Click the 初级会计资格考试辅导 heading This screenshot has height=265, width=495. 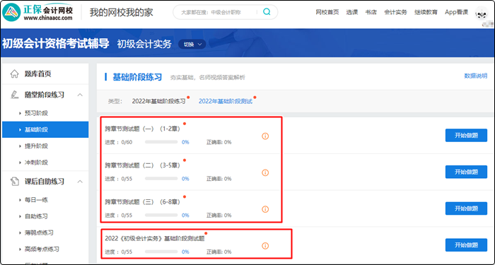tap(56, 44)
